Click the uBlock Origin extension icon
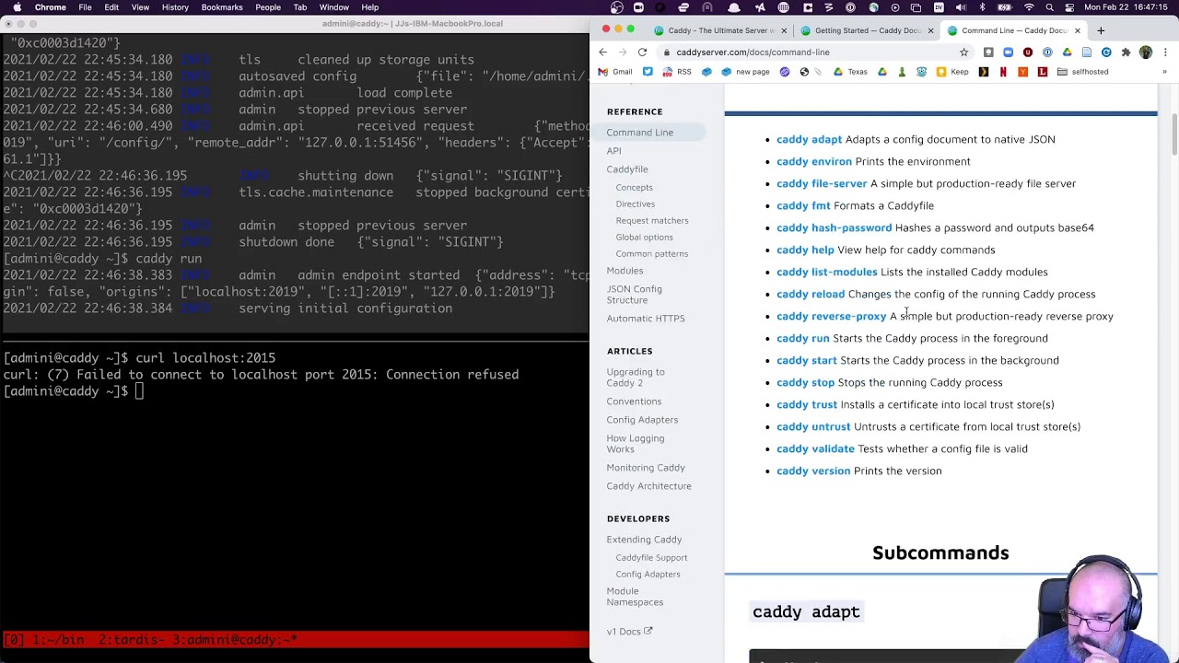 pyautogui.click(x=1028, y=52)
